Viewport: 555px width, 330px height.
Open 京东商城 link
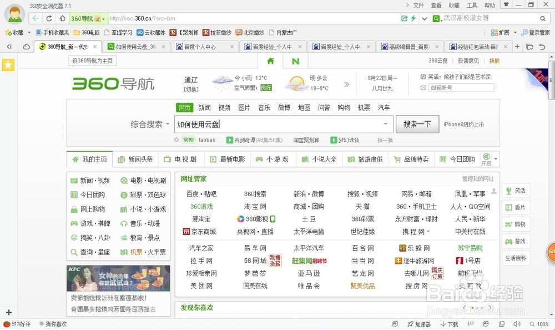pyautogui.click(x=199, y=232)
